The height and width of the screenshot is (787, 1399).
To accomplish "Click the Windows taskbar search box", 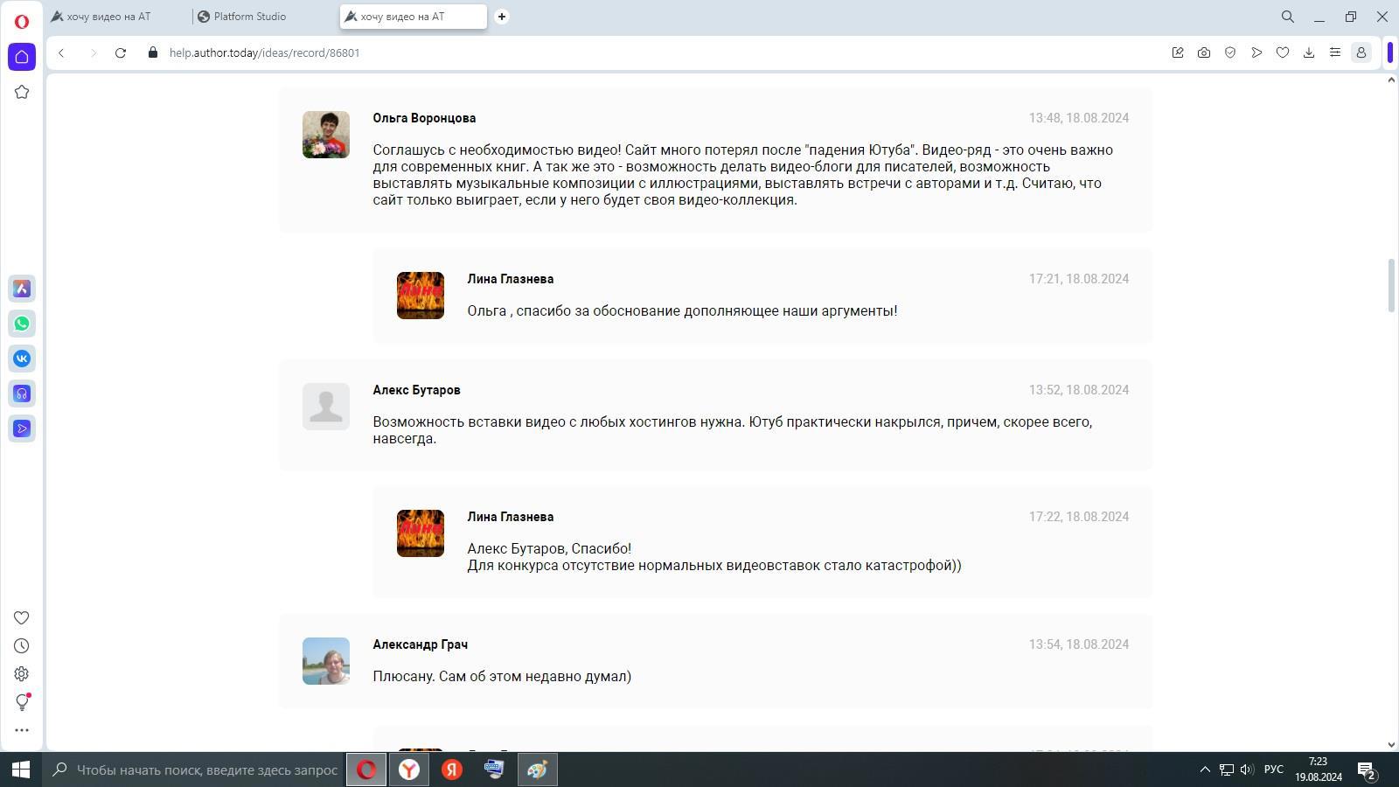I will 194,770.
